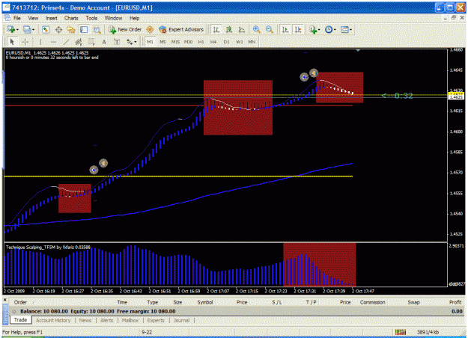This screenshot has width=468, height=338.
Task: Open the Templates icon
Action: [344, 29]
